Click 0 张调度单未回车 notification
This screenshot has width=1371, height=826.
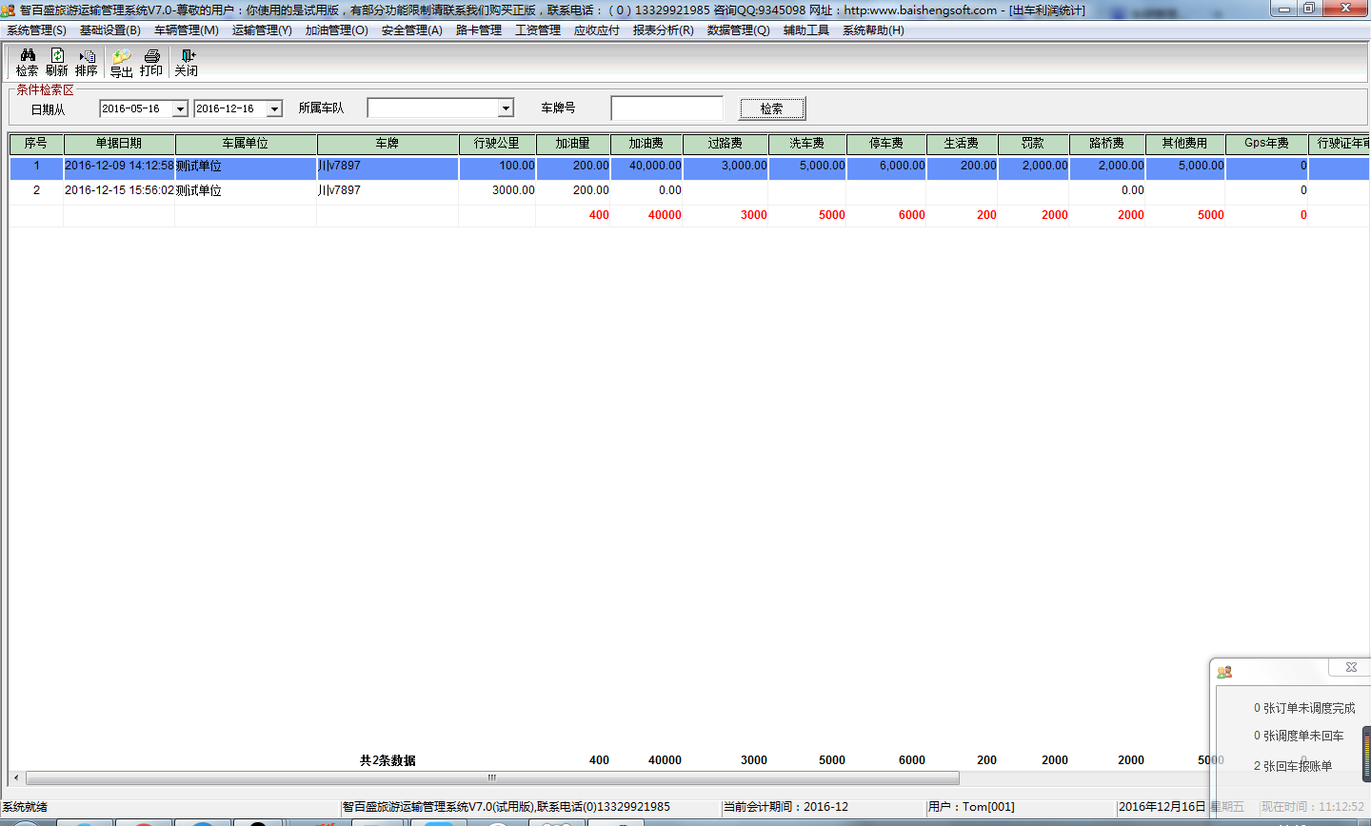coord(1299,736)
